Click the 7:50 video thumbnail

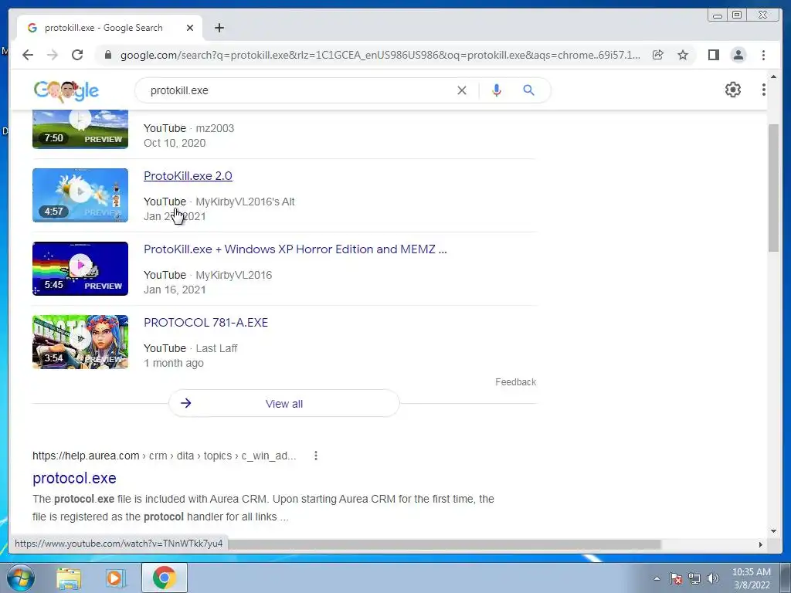[x=80, y=130]
